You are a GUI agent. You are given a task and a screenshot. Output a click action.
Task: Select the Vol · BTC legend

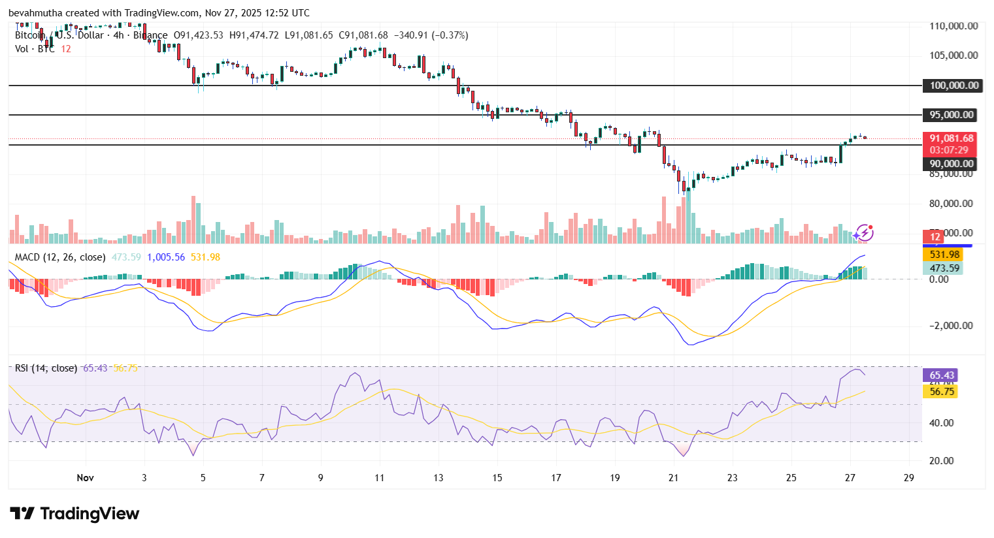click(x=35, y=49)
